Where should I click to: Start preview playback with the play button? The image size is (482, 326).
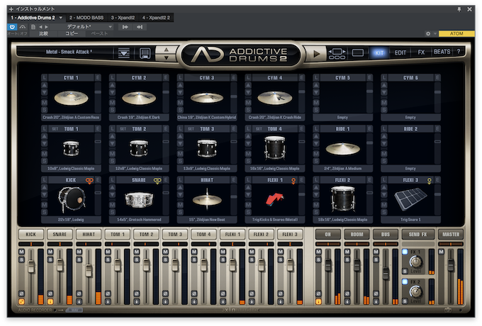(316, 54)
